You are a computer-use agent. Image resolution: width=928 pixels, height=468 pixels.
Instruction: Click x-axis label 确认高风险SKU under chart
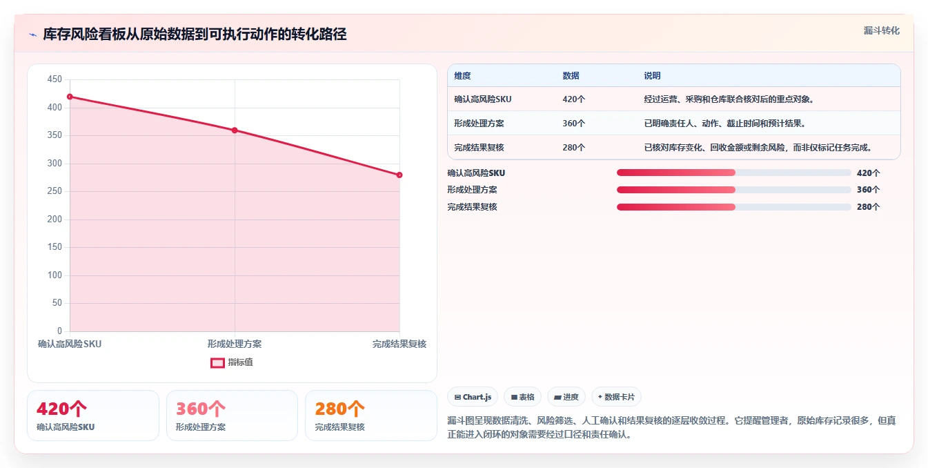(x=70, y=344)
